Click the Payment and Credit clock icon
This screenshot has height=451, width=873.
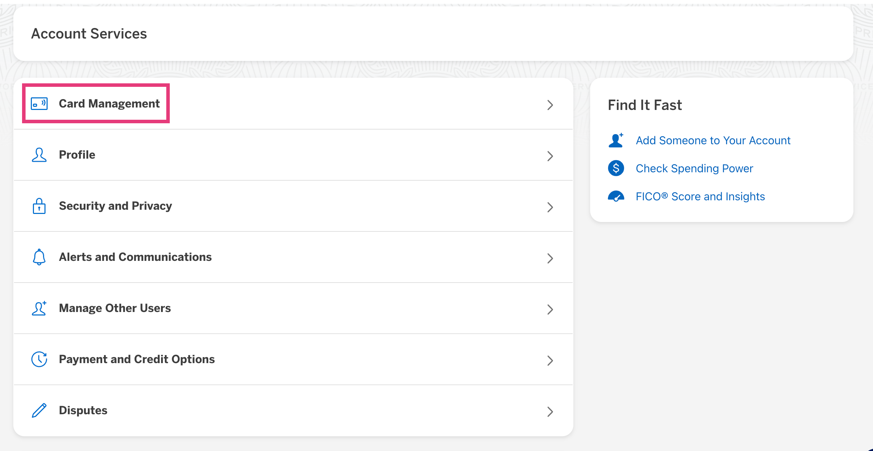tap(39, 359)
